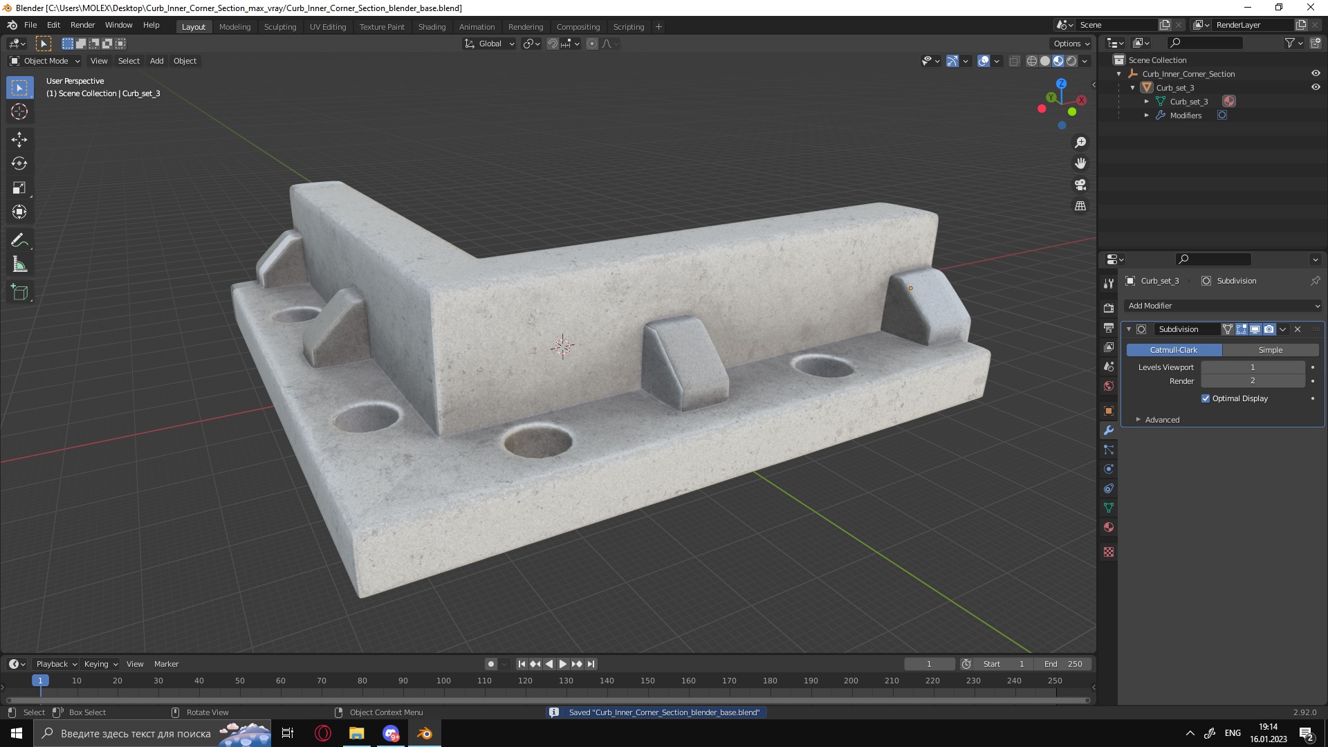
Task: Pick the Add Cube tool
Action: click(19, 292)
